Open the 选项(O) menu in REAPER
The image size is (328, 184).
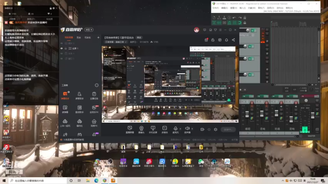point(271,8)
